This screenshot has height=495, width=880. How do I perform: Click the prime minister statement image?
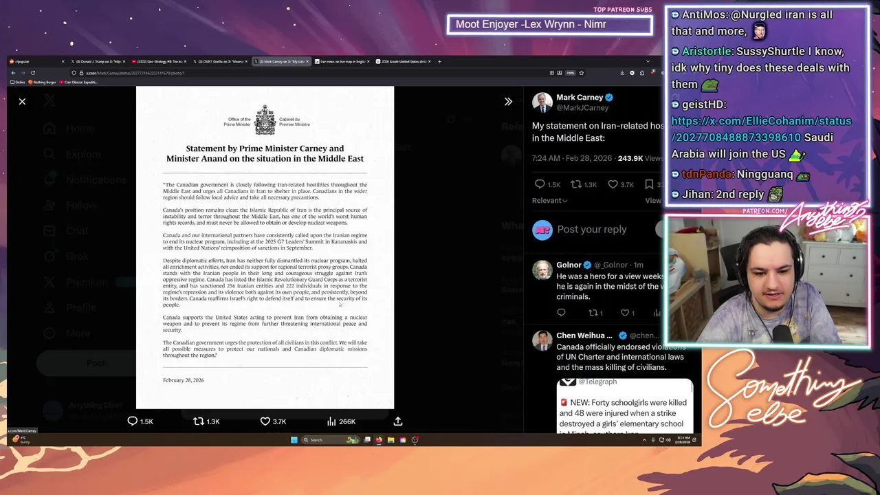[x=265, y=247]
